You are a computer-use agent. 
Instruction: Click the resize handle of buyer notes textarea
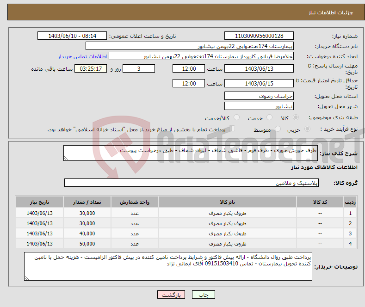(x=27, y=278)
